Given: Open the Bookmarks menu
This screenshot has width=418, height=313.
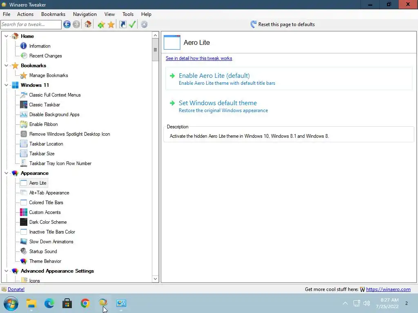Looking at the screenshot, I should (x=53, y=14).
